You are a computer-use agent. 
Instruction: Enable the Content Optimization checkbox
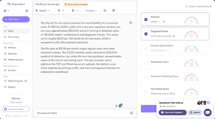[x=146, y=48]
